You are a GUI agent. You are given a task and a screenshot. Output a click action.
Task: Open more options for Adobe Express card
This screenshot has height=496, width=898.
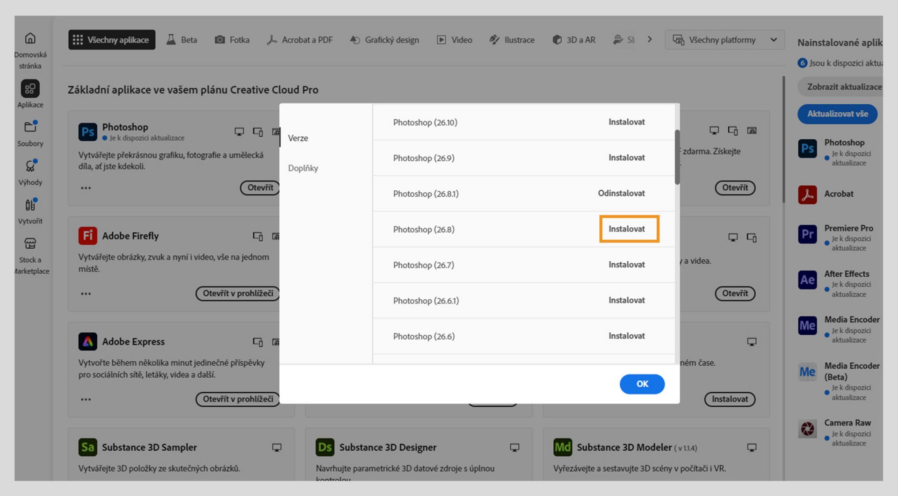click(86, 399)
